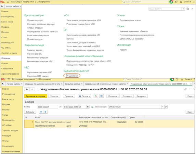
Task: Close Закрытие месяца tab
Action: (82, 84)
